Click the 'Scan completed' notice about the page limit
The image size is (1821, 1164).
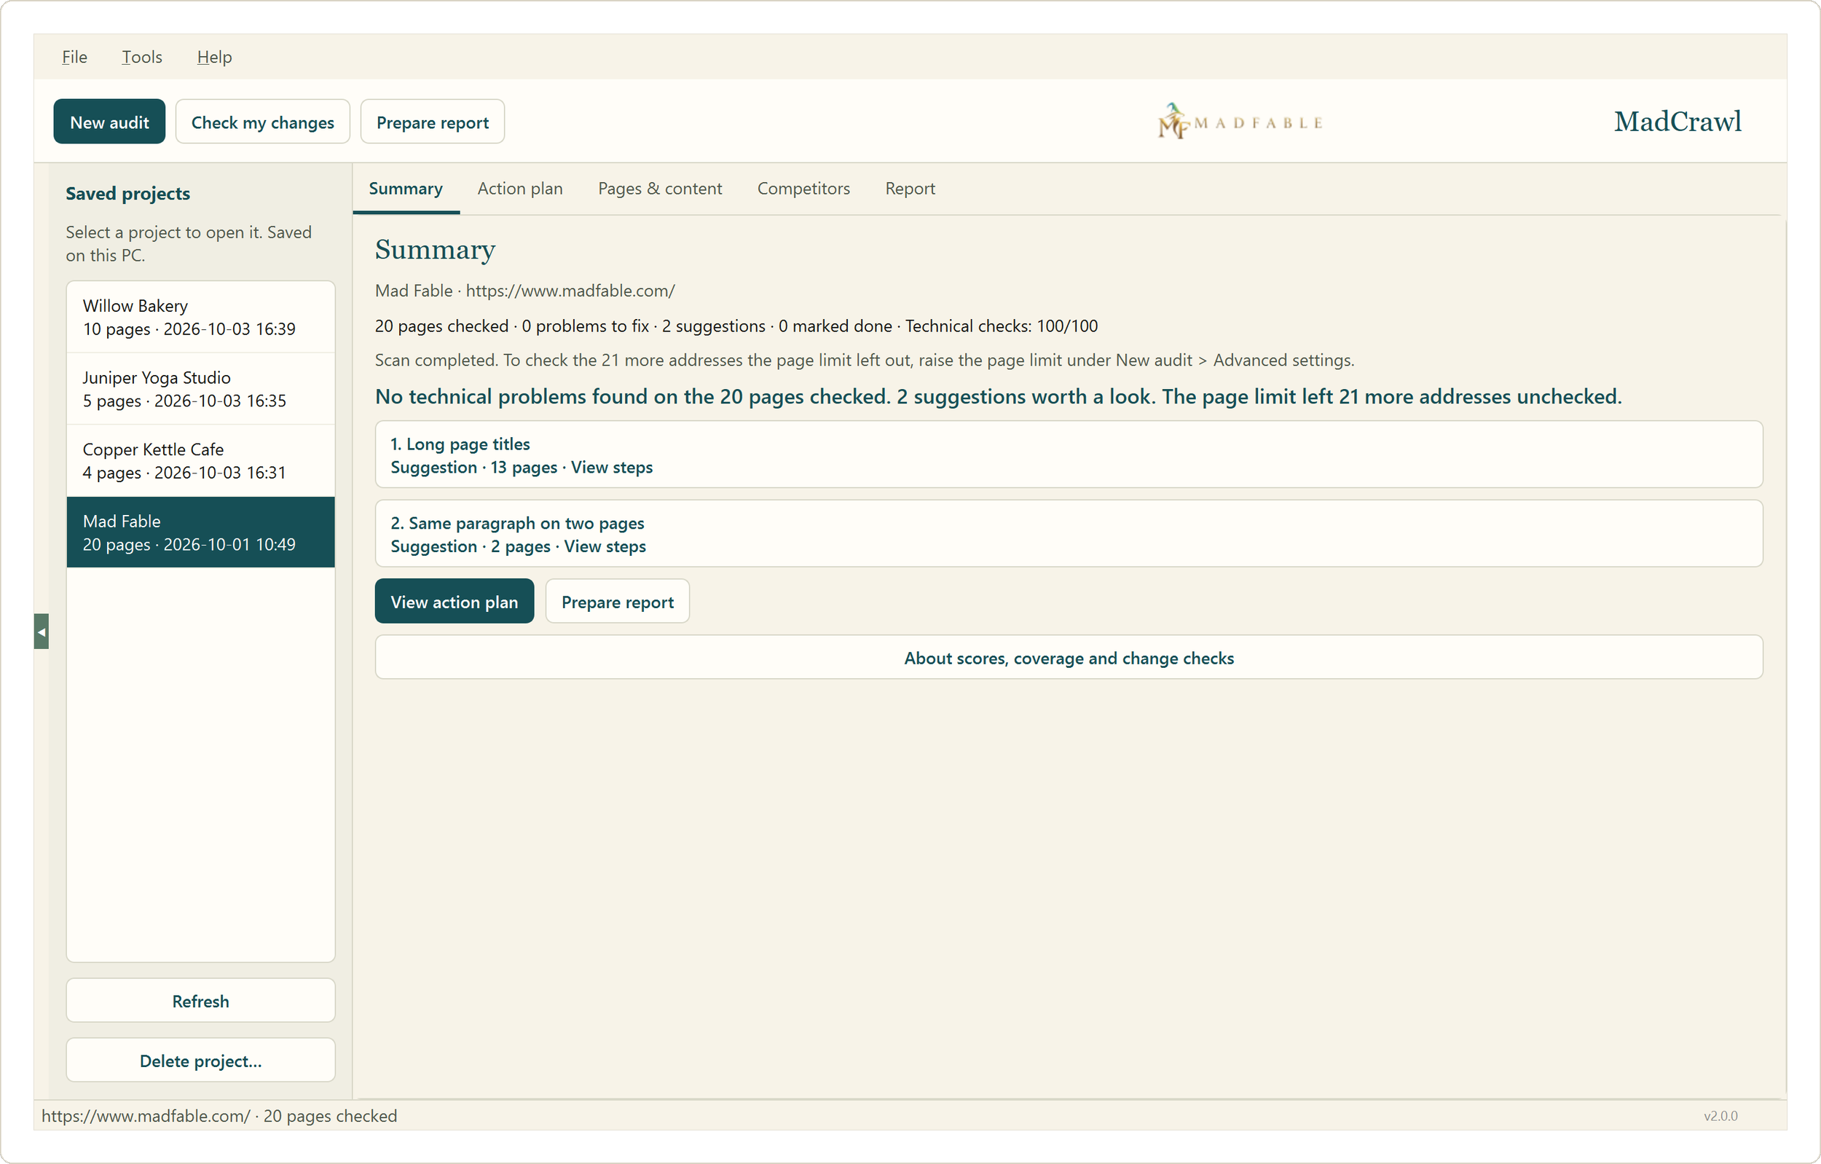(x=865, y=360)
